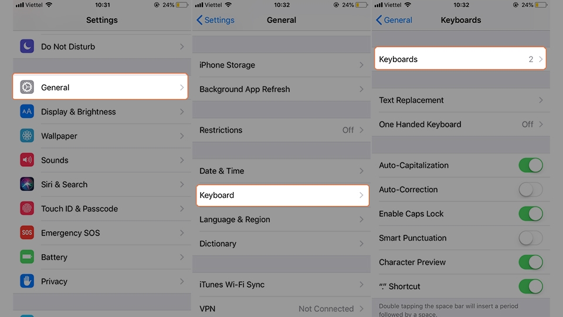The height and width of the screenshot is (317, 563).
Task: Enable the Auto-Correction switch
Action: pos(531,190)
